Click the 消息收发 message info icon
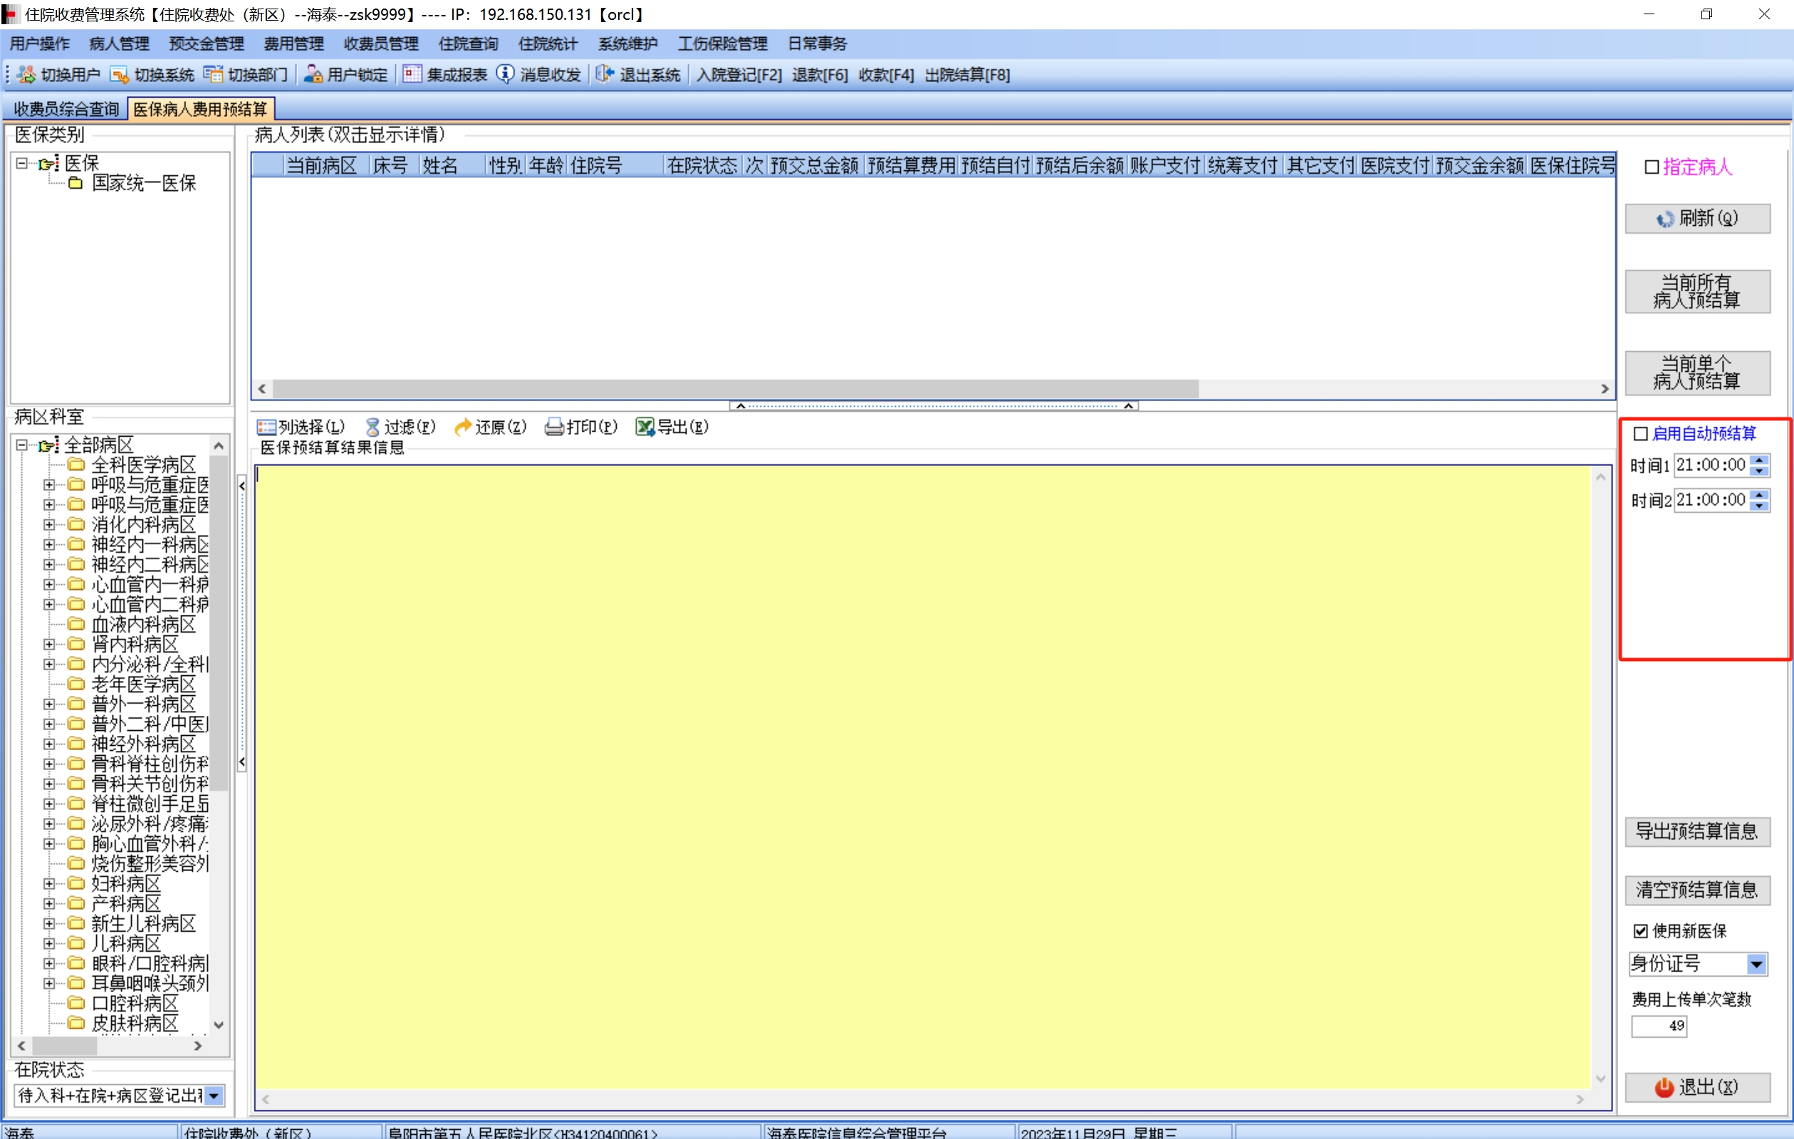1794x1139 pixels. pyautogui.click(x=505, y=75)
